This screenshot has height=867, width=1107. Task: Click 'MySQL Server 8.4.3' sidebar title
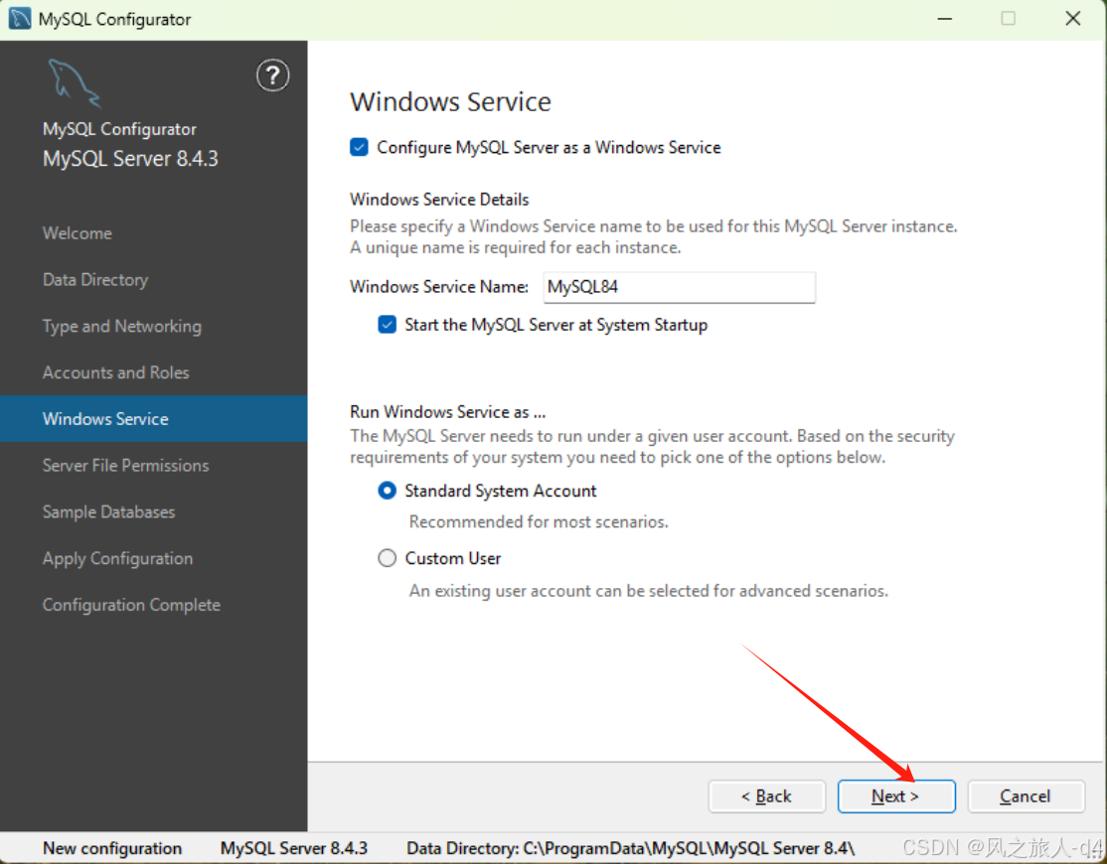[x=130, y=159]
